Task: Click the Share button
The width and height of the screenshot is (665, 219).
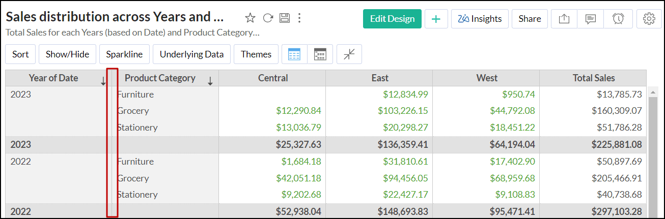Action: [x=530, y=19]
